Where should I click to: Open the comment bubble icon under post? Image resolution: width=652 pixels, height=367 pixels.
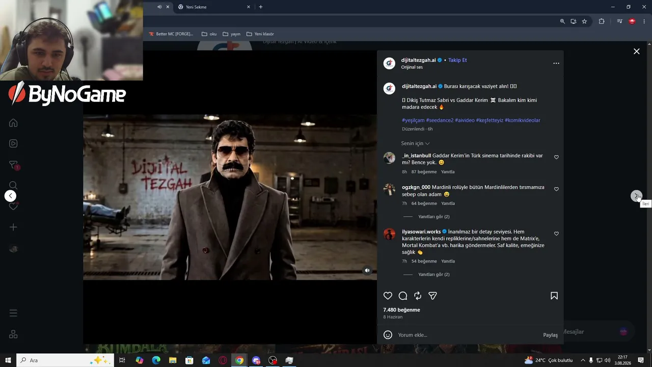[403, 296]
